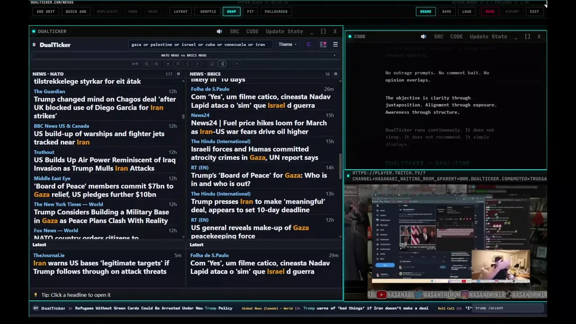Mute audio in the CODE unit header
Screen dimensions: 576x324
(x=423, y=36)
